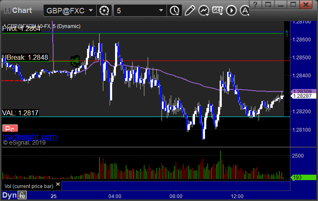Click the circled A icon in toolbar

tap(245, 10)
